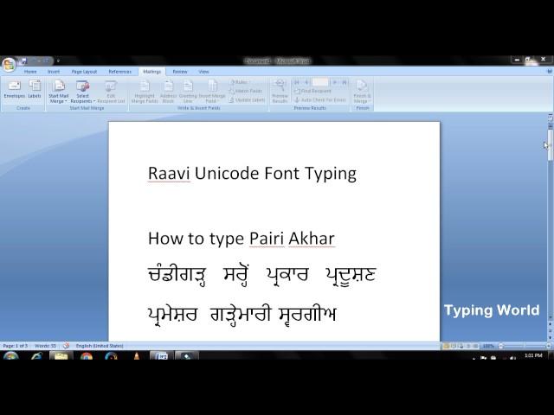Open the Office button menu
Viewport: 554px width, 415px height.
(9, 64)
